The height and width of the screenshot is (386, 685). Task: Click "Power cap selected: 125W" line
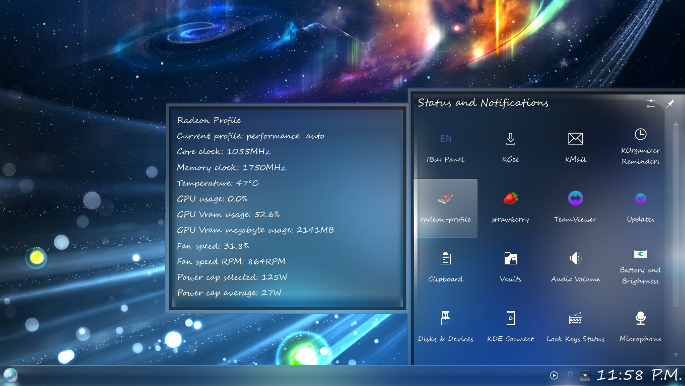coord(232,277)
